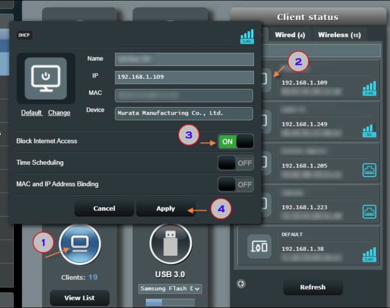Open the Samsung Flash drive dropdown
Image resolution: width=390 pixels, height=308 pixels.
170,289
